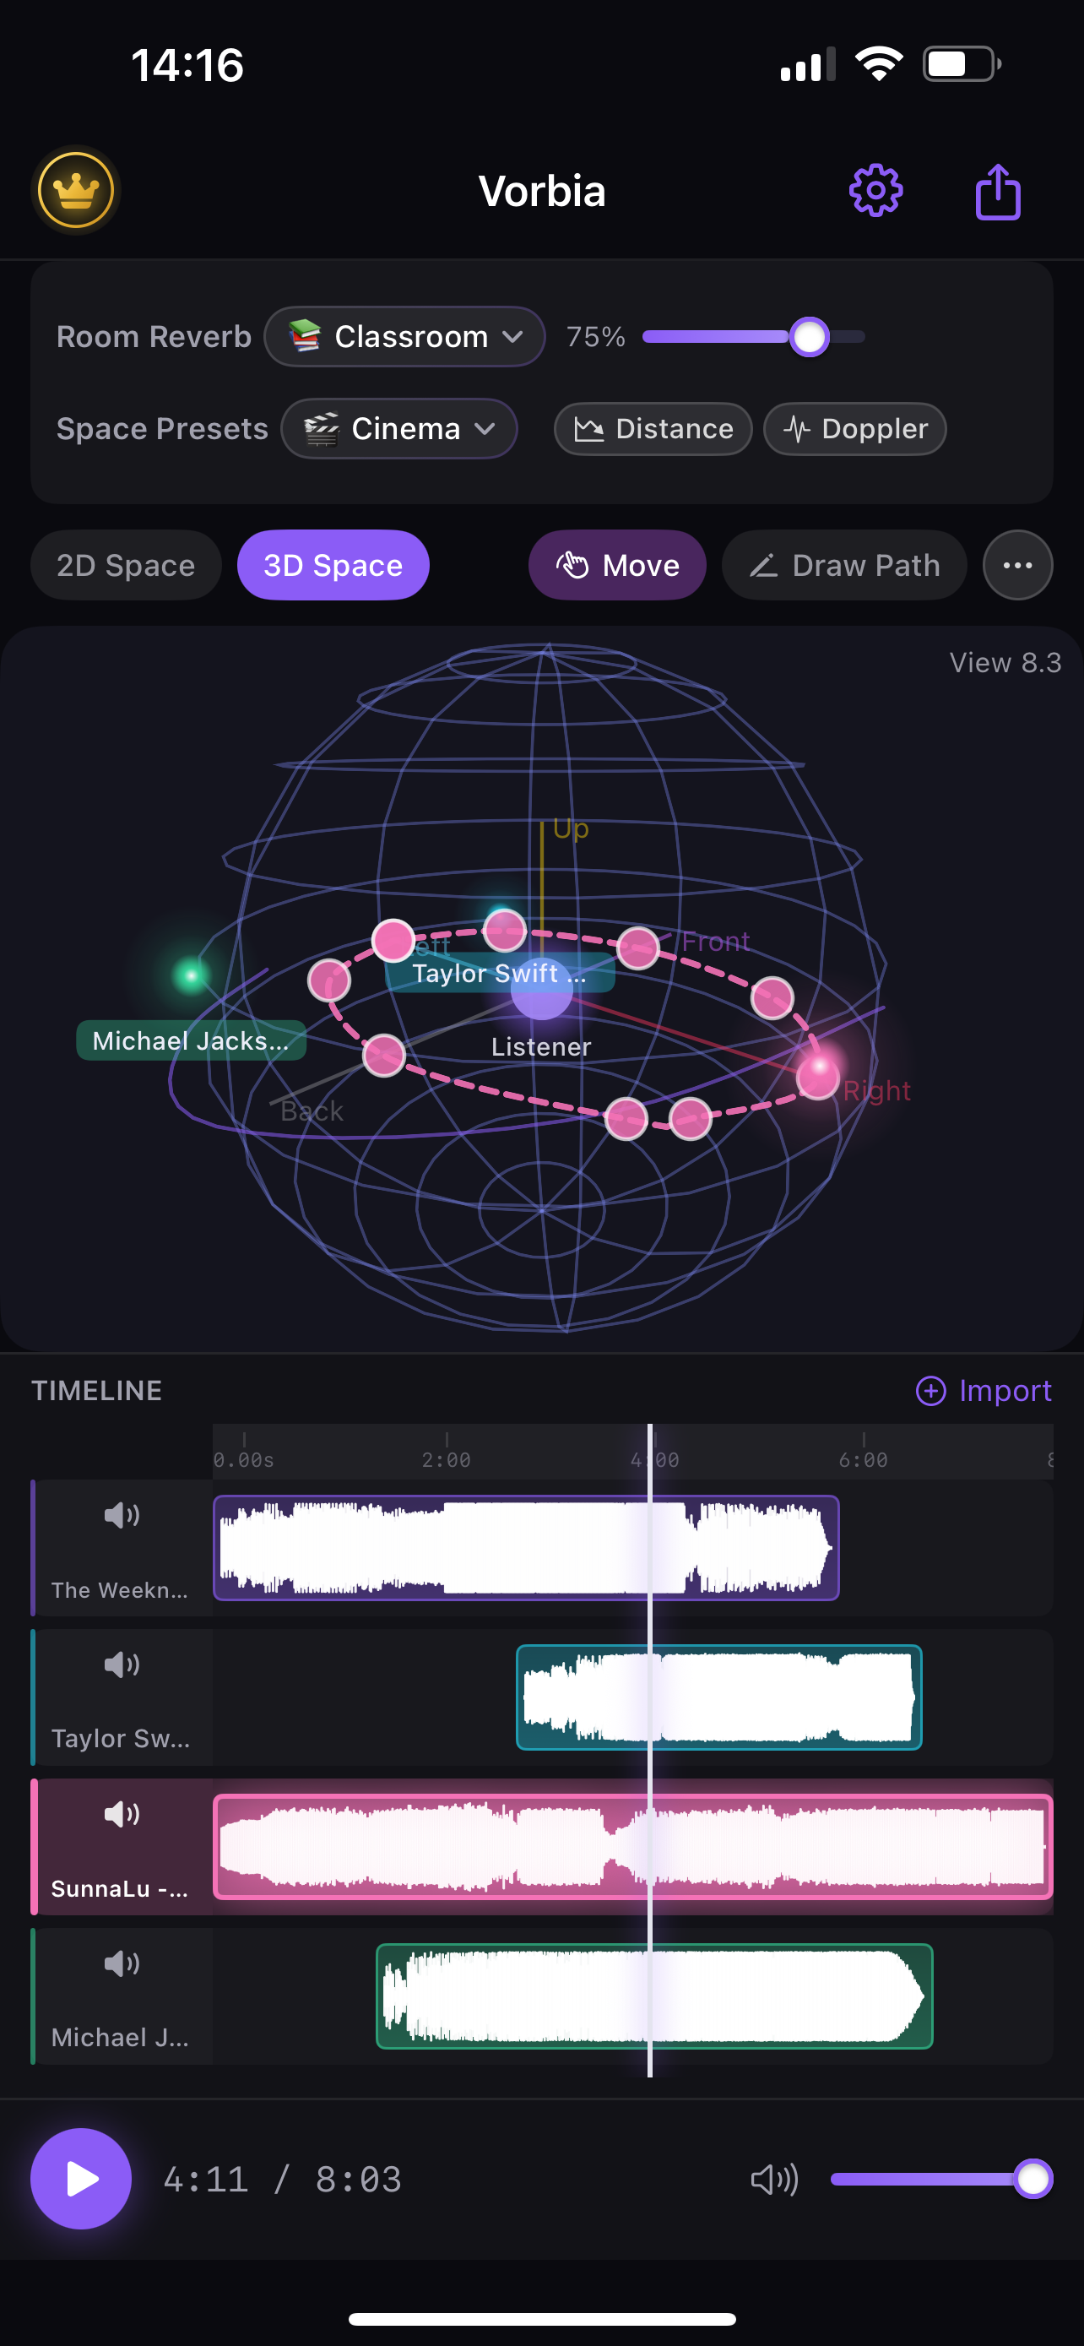This screenshot has height=2346, width=1084.
Task: Tap the share export icon
Action: pyautogui.click(x=998, y=191)
